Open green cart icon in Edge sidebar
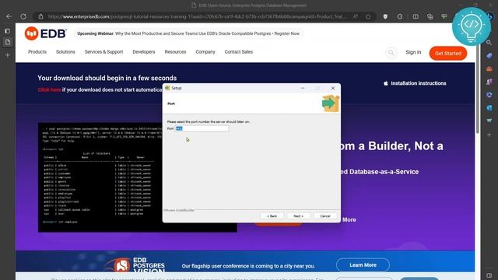498x280 pixels. 489,121
